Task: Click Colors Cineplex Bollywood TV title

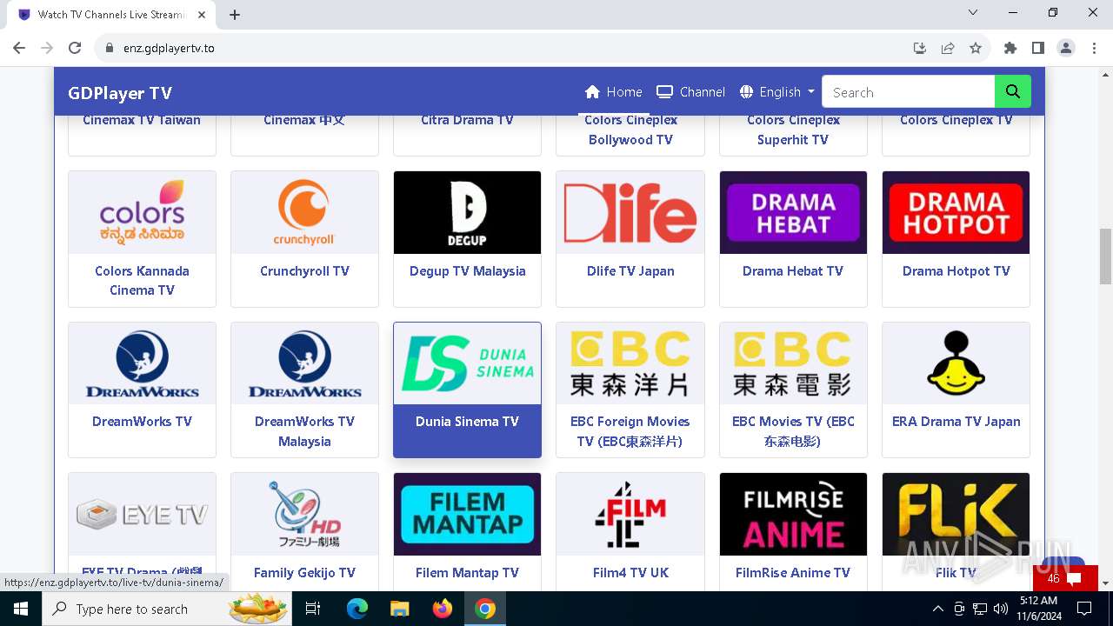Action: [630, 130]
